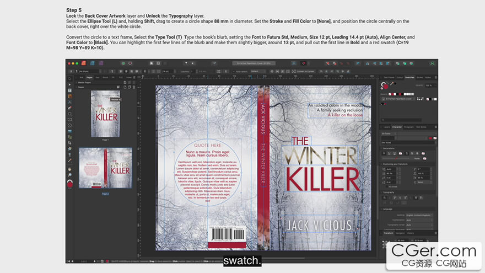Toggle snapping magnet icon
The width and height of the screenshot is (485, 273).
304,63
